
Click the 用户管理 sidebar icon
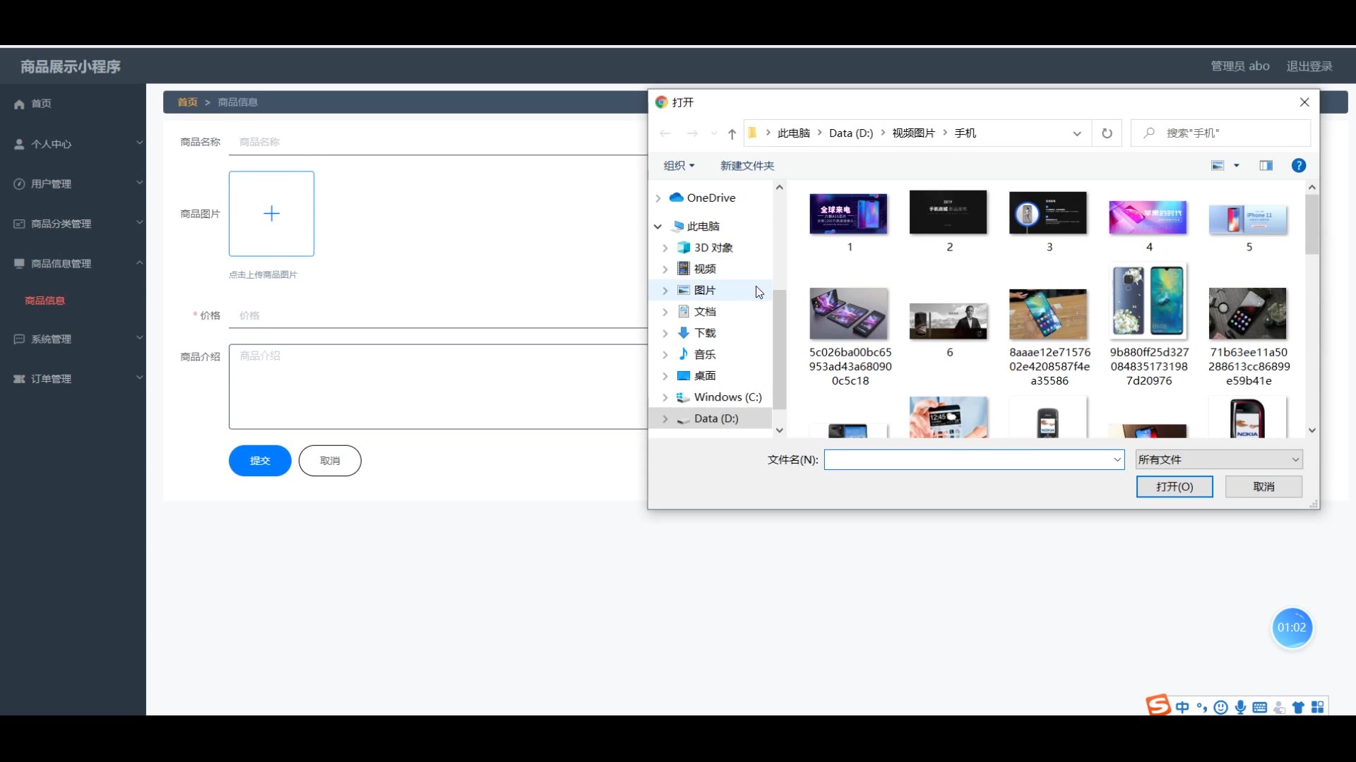19,184
